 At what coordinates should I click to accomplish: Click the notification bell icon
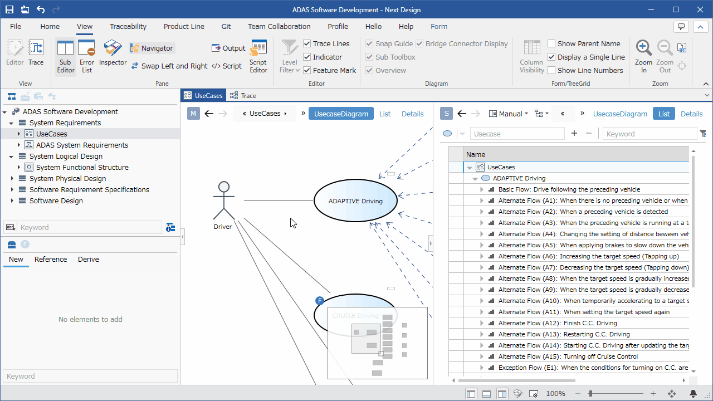pyautogui.click(x=694, y=394)
